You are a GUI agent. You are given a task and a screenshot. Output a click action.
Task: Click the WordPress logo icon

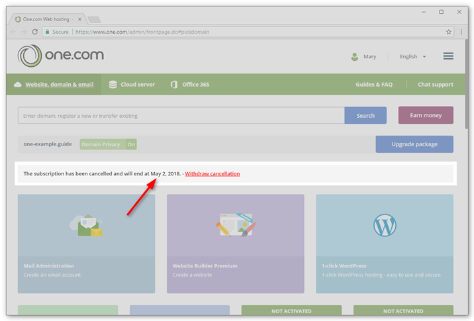point(385,225)
